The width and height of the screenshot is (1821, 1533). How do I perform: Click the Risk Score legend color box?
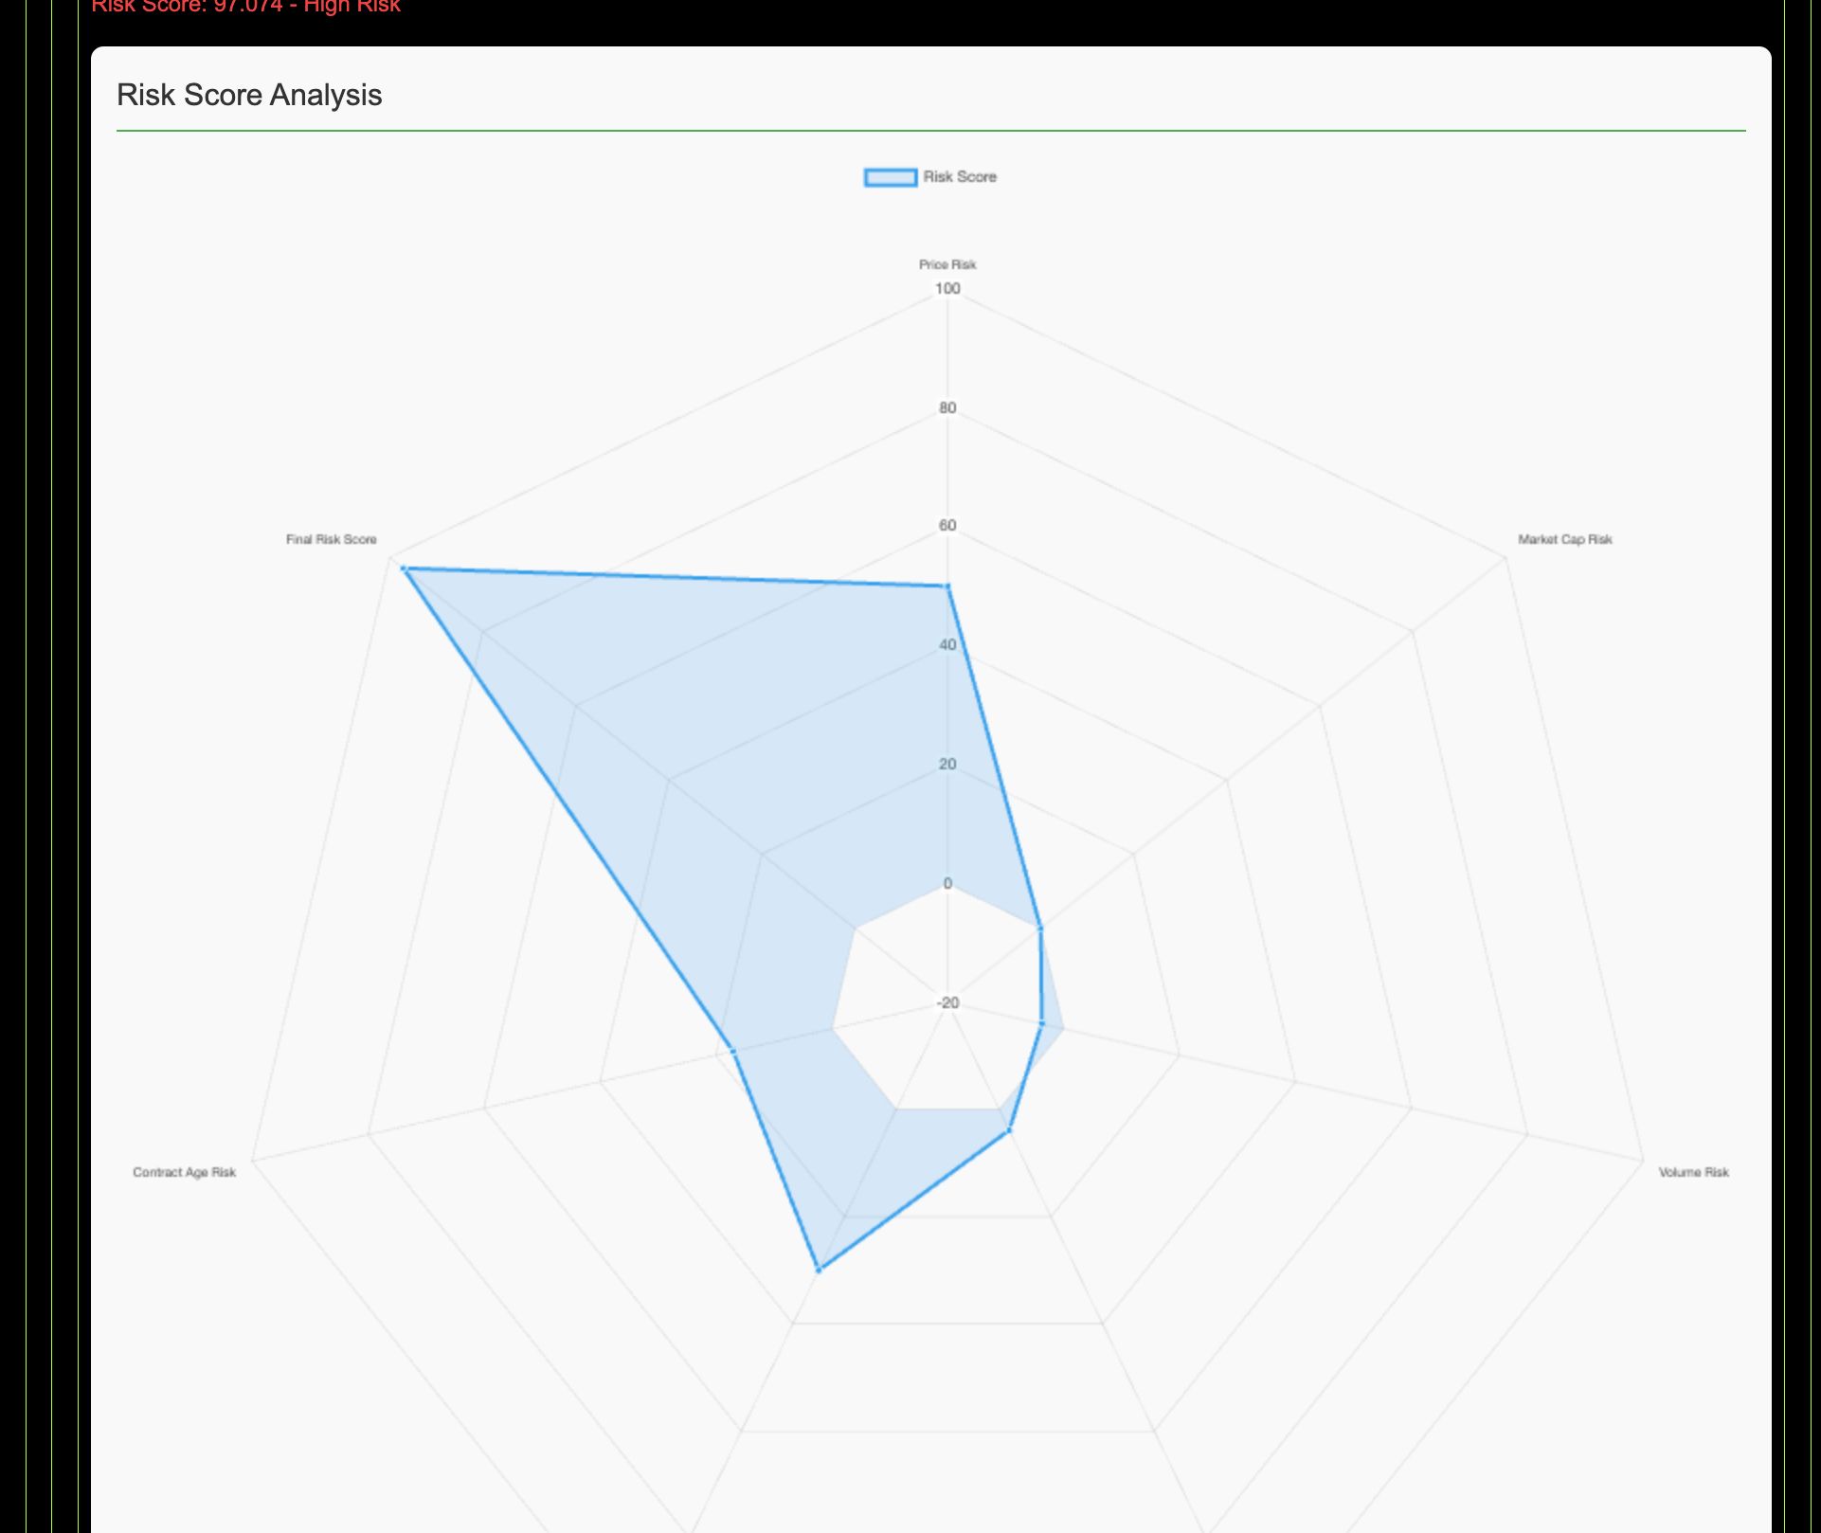891,177
